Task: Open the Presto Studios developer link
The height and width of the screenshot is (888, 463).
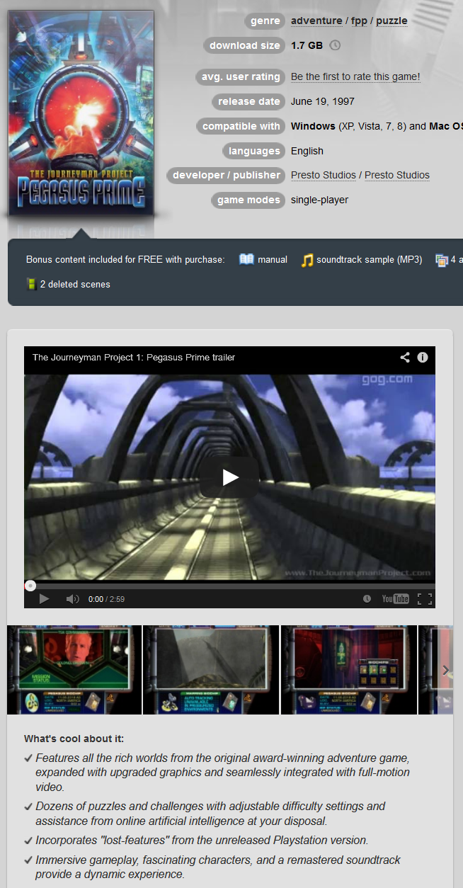Action: (324, 175)
